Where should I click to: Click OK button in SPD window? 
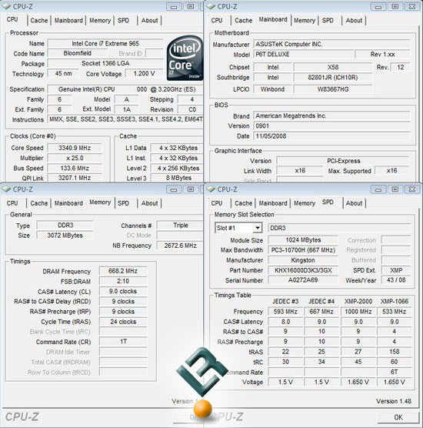[398, 417]
